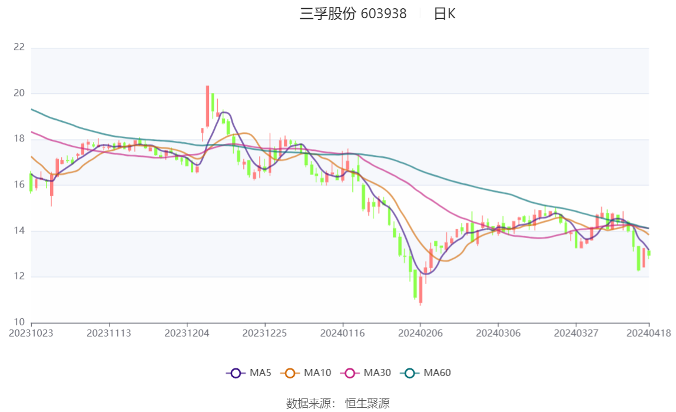Click the 20231023 date axis label
Screen dimensions: 676x412
(x=31, y=334)
